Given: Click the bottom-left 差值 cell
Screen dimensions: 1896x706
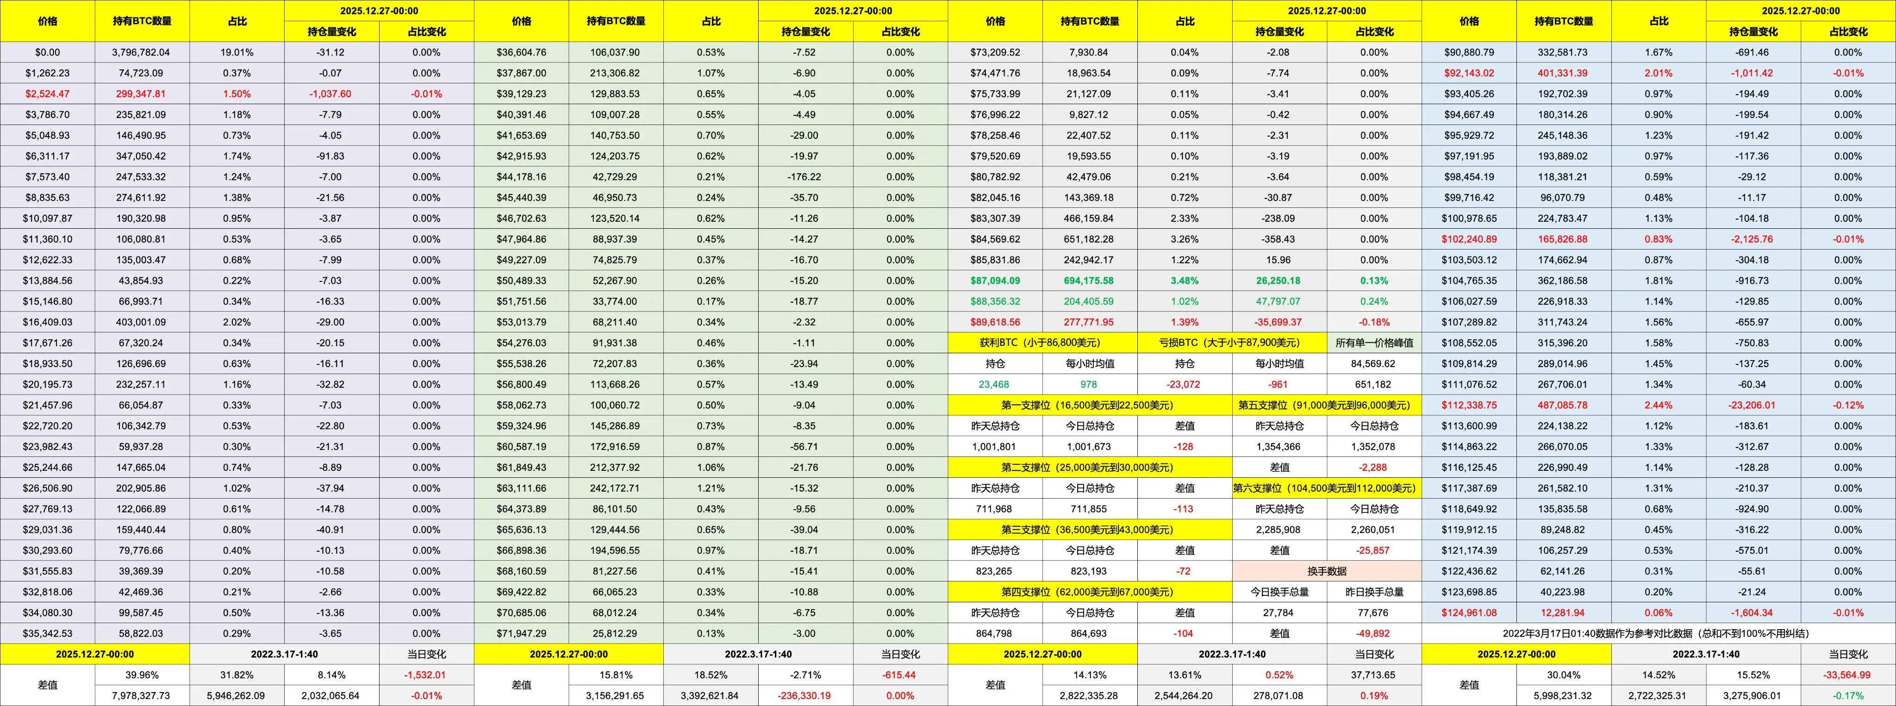Looking at the screenshot, I should coord(48,685).
